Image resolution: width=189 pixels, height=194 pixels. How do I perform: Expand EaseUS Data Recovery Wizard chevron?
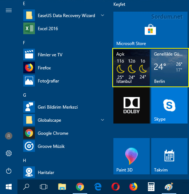click(x=102, y=15)
